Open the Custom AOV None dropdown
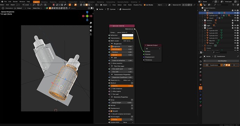The width and height of the screenshot is (240, 126). point(128,122)
